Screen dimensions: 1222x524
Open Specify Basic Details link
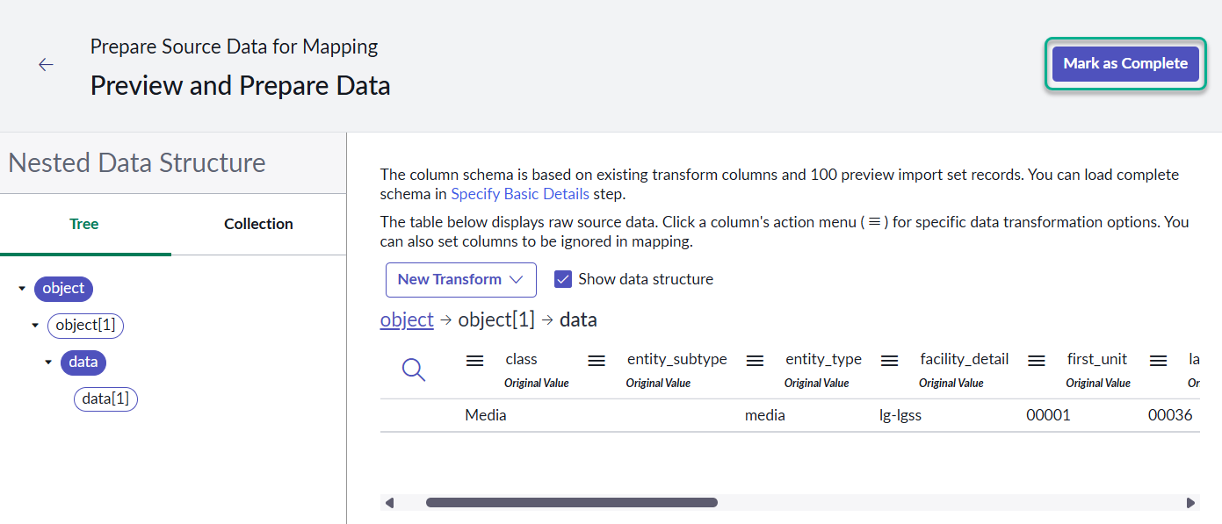tap(520, 194)
